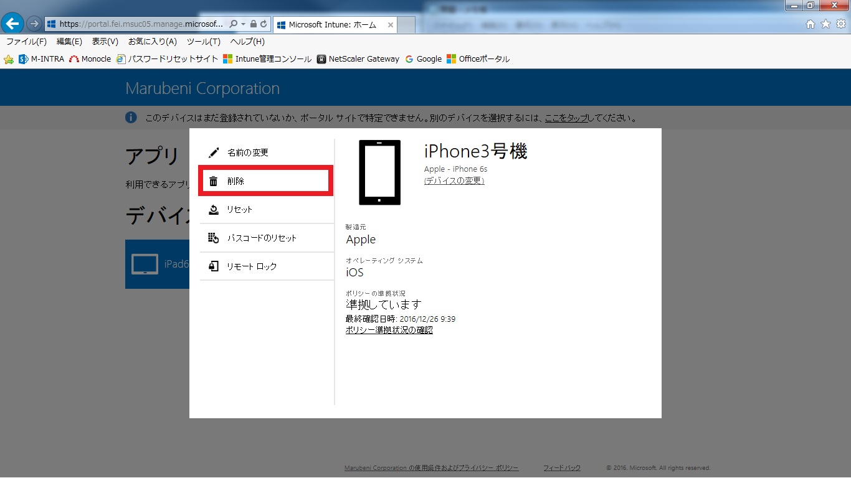Screen dimensions: 851x478
Task: Click the keypad icon for パスコードのリセット
Action: coord(214,238)
